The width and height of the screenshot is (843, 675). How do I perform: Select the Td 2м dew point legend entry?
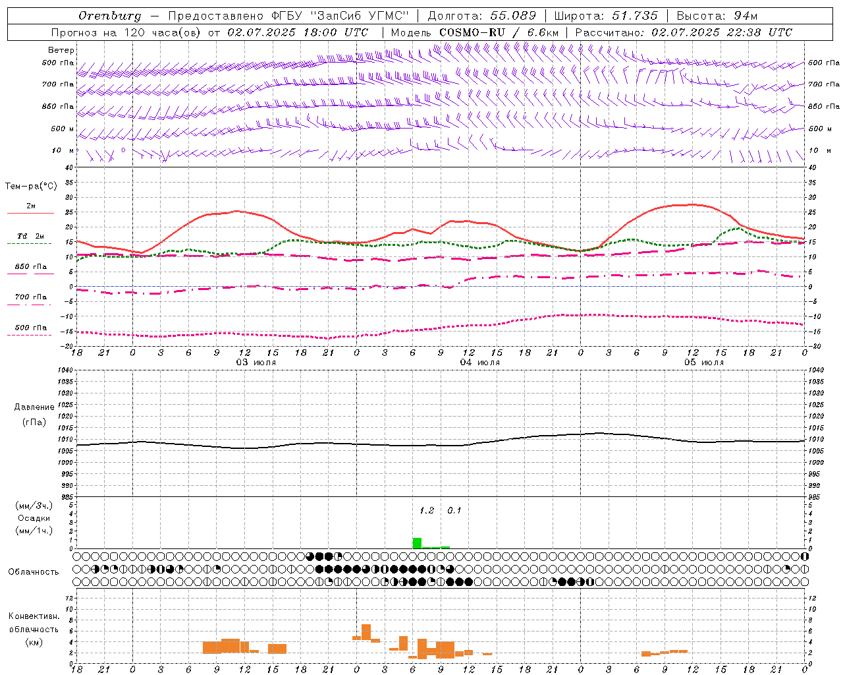(31, 236)
